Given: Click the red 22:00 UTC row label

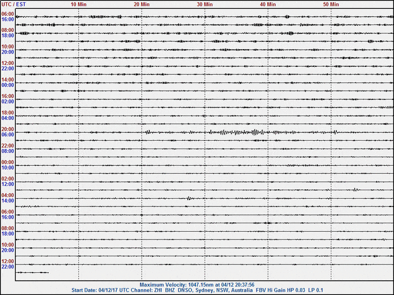Looking at the screenshot, I should [x=7, y=146].
